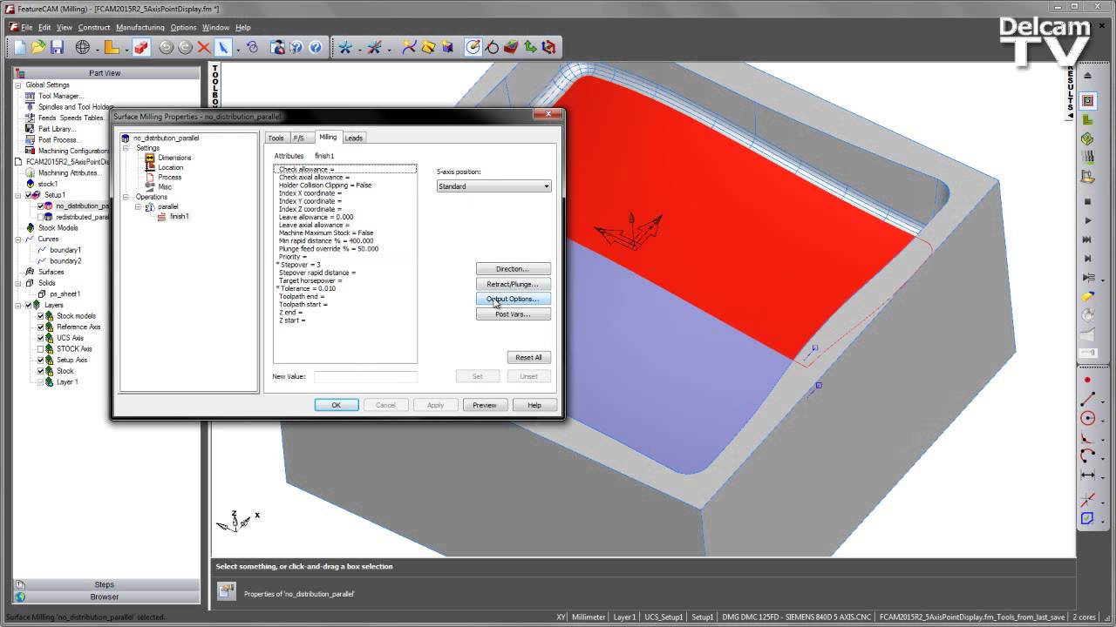Viewport: 1116px width, 627px height.
Task: Collapse the Curves tree node
Action: point(18,239)
